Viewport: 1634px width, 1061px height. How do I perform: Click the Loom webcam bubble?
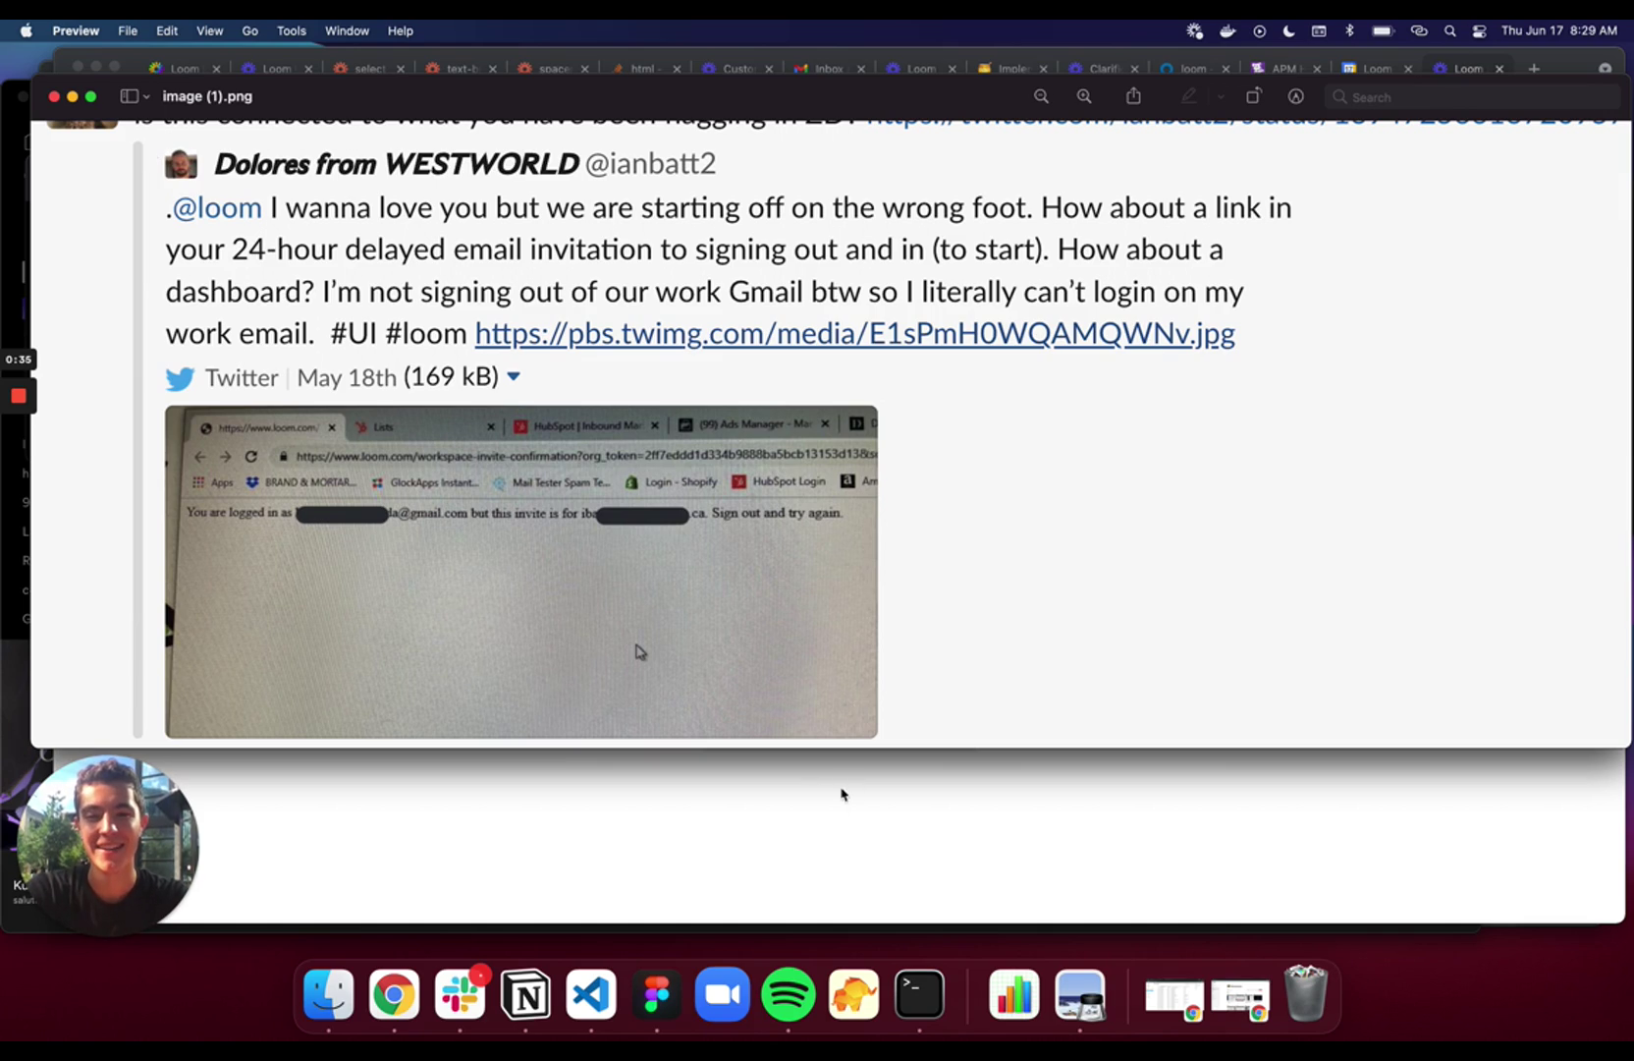click(108, 845)
